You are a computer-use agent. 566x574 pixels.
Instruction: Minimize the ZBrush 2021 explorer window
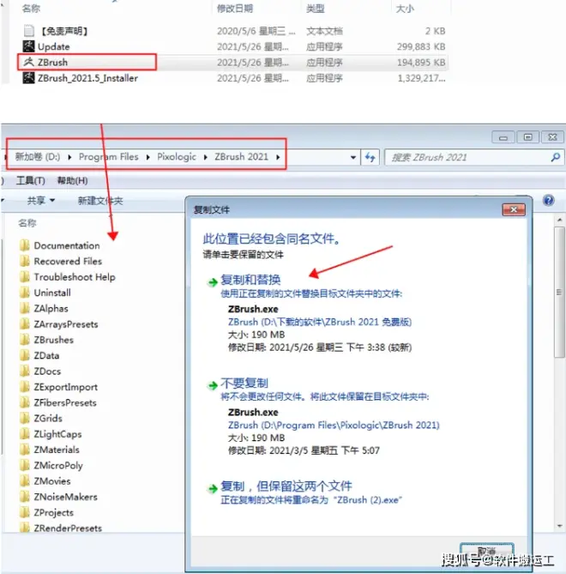[503, 137]
